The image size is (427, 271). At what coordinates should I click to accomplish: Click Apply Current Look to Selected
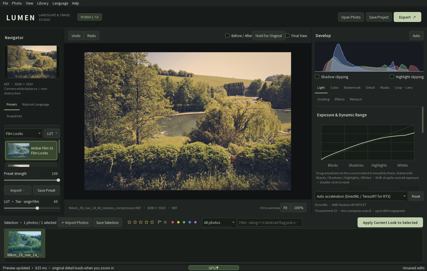[390, 223]
